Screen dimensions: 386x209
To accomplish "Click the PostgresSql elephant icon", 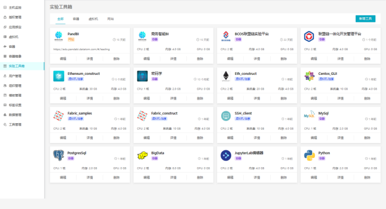I will point(58,156).
